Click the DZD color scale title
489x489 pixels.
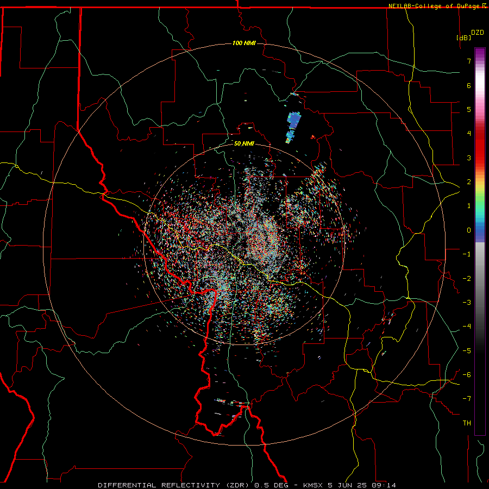(x=478, y=33)
